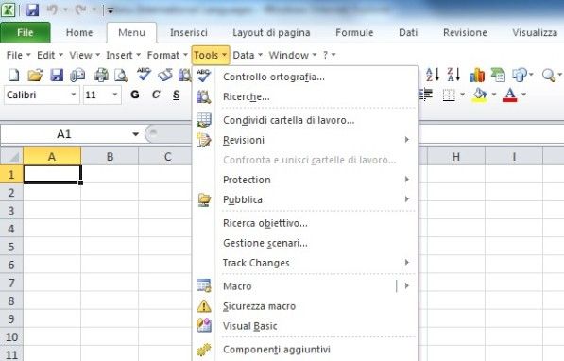
Task: Click the PivotTable icon beside chart icon
Action: point(498,76)
